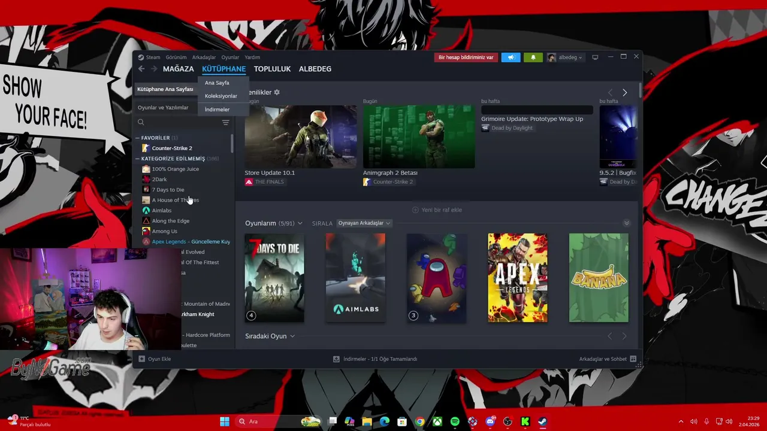Open Spotify from the taskbar
The height and width of the screenshot is (431, 767).
pos(455,421)
